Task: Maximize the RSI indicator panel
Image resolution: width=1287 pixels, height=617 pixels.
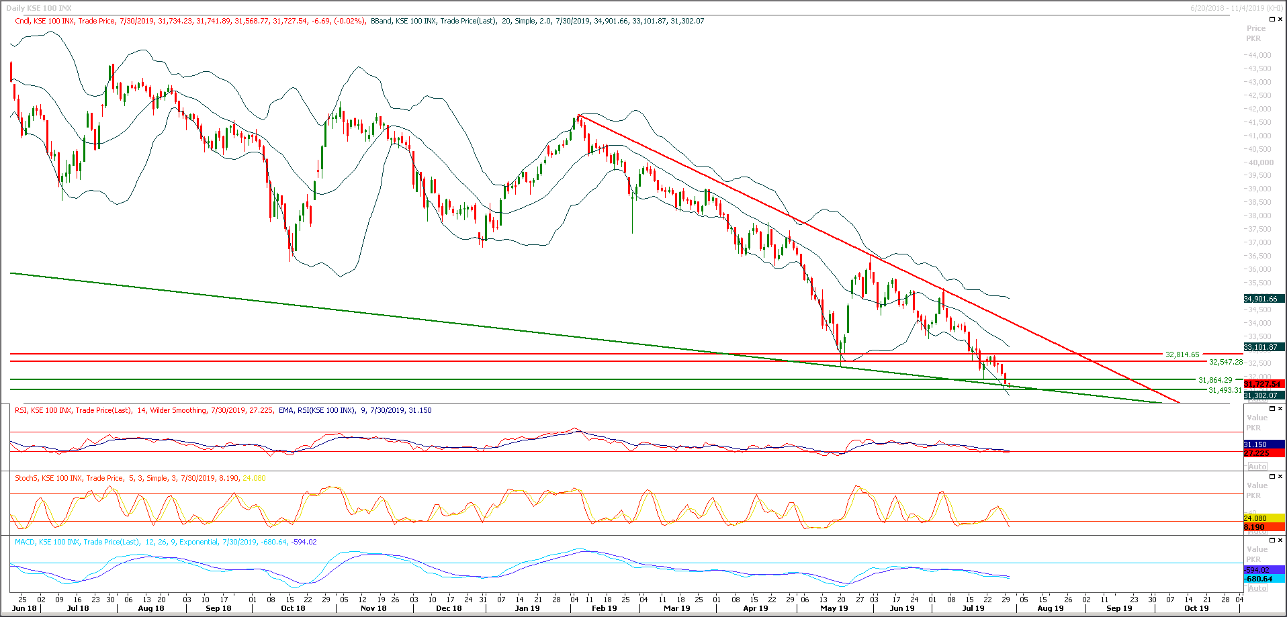Action: 1272,408
